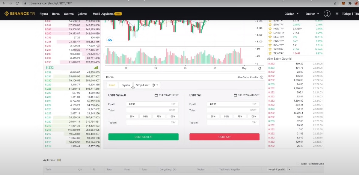Click the green depth bars icon beside 8.232
Viewport: 359px width, 175px height.
pyautogui.click(x=96, y=67)
